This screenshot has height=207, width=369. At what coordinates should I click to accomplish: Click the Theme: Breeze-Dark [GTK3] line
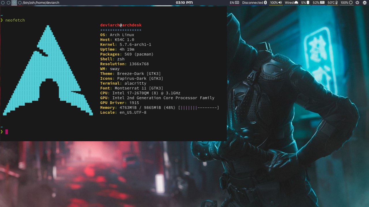[131, 74]
